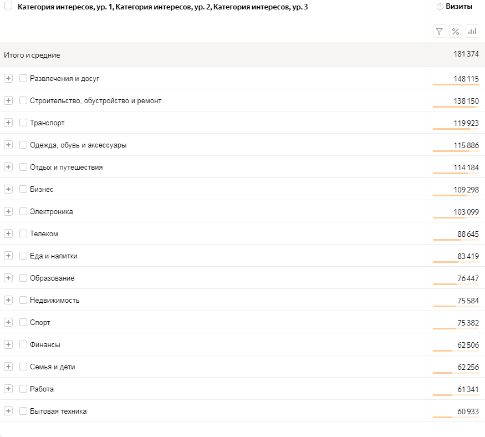Switch Визиты to percentage view icon

[x=455, y=31]
